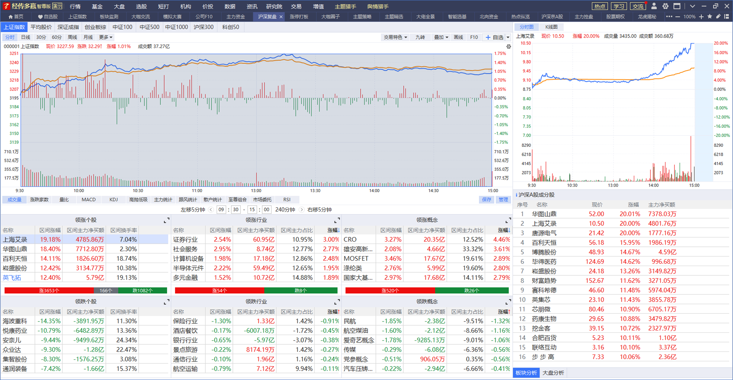The width and height of the screenshot is (733, 380).
Task: Go to 首页 with the home icon
Action: point(16,17)
